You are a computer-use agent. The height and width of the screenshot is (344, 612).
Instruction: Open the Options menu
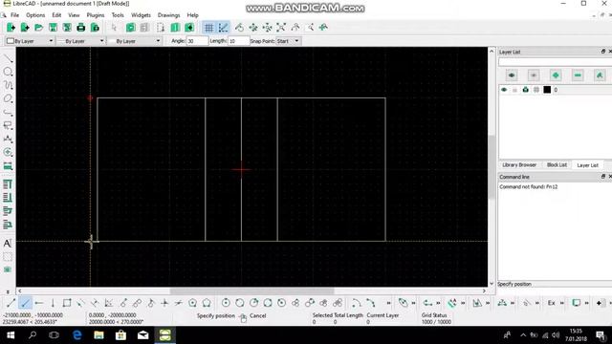tap(35, 15)
